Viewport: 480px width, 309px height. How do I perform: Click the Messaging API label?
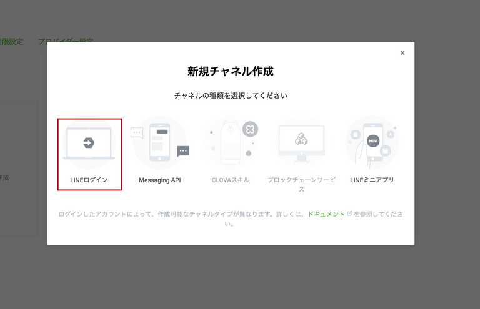coord(160,180)
